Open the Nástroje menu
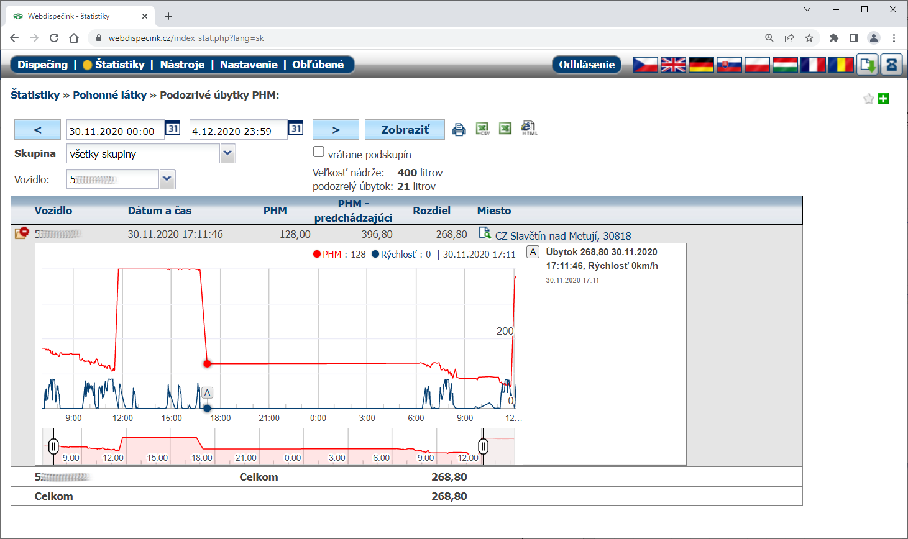This screenshot has height=539, width=908. [182, 65]
